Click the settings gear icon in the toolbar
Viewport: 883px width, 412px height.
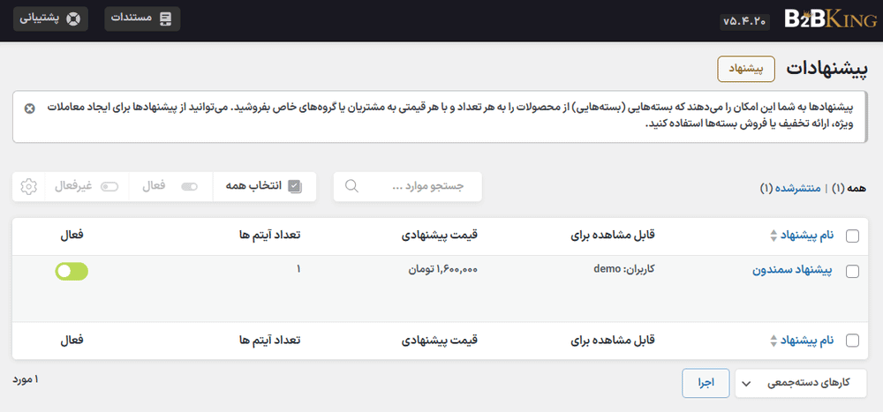[x=28, y=186]
